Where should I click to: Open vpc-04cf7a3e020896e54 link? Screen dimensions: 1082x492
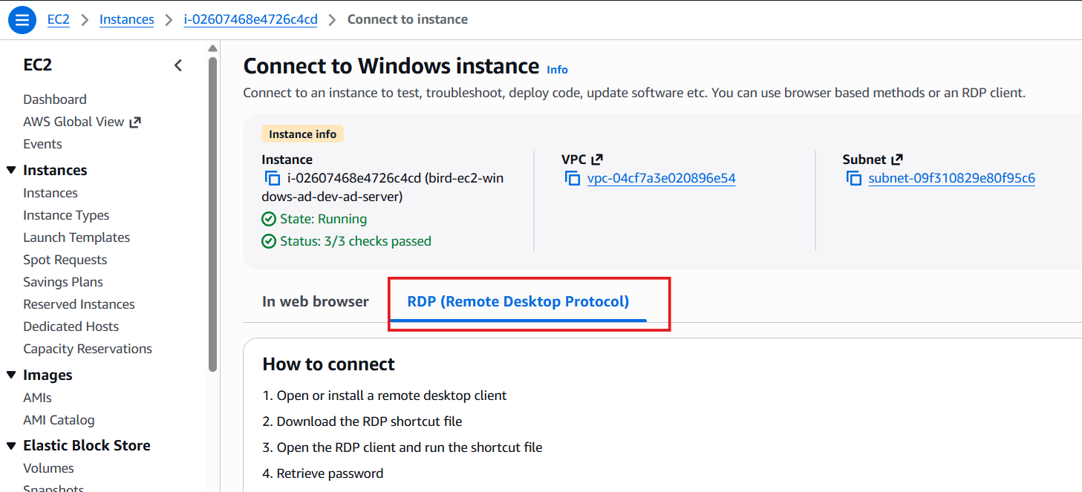click(x=661, y=178)
